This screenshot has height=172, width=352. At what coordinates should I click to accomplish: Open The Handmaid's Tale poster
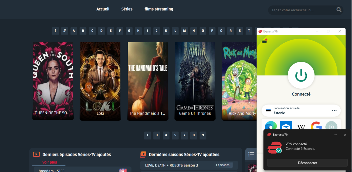tap(148, 81)
